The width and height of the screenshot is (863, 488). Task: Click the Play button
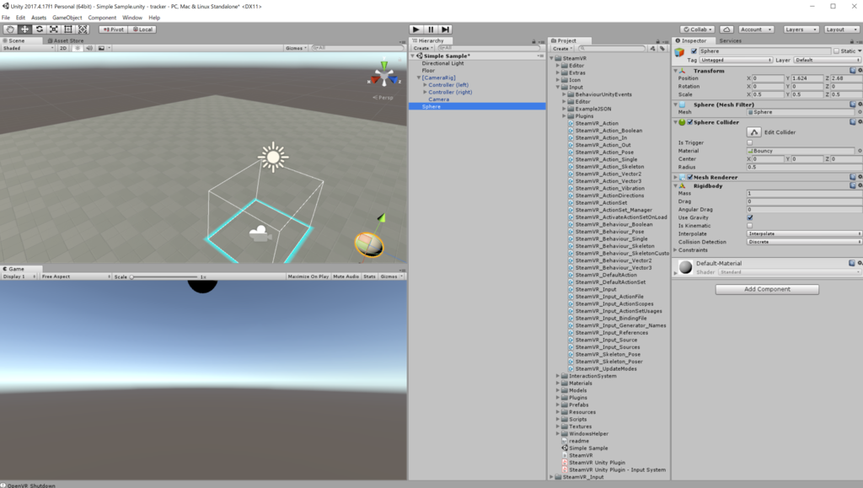(x=416, y=29)
